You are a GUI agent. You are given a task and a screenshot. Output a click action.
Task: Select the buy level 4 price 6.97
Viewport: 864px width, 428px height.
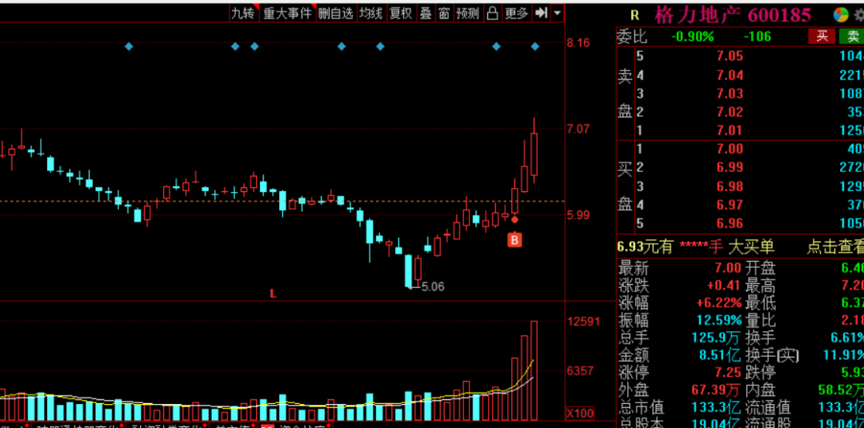(730, 205)
